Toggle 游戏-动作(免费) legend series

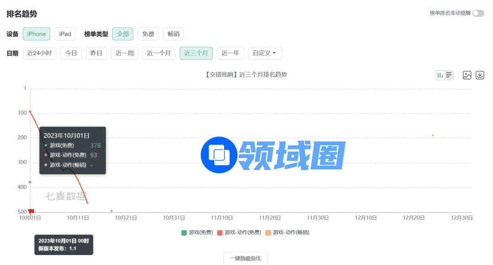tap(239, 233)
